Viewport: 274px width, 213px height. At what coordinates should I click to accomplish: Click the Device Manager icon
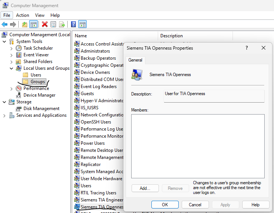[x=19, y=95]
